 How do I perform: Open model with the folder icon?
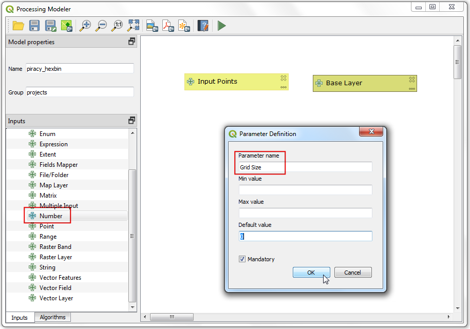click(x=18, y=26)
